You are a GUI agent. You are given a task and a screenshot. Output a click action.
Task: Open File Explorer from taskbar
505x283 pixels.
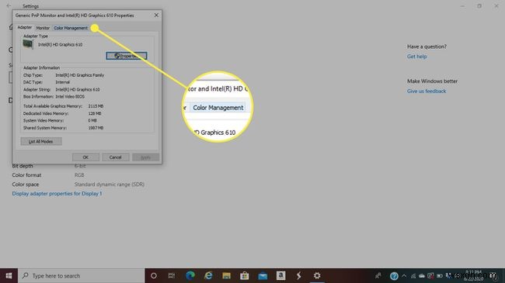226,275
